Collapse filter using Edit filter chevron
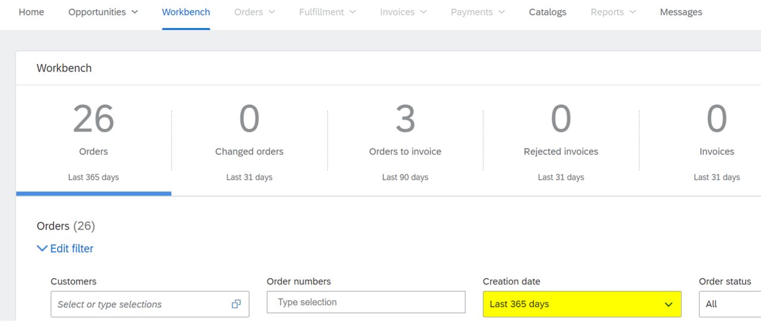Image resolution: width=761 pixels, height=322 pixels. point(42,248)
